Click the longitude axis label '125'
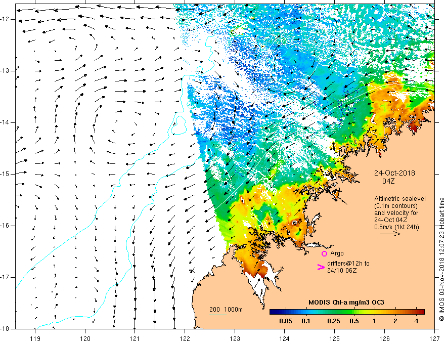 point(335,338)
